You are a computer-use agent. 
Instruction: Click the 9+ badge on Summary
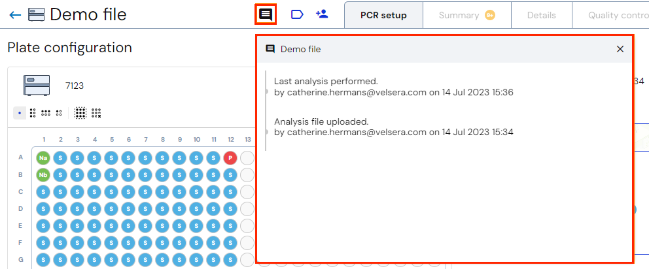(x=490, y=15)
